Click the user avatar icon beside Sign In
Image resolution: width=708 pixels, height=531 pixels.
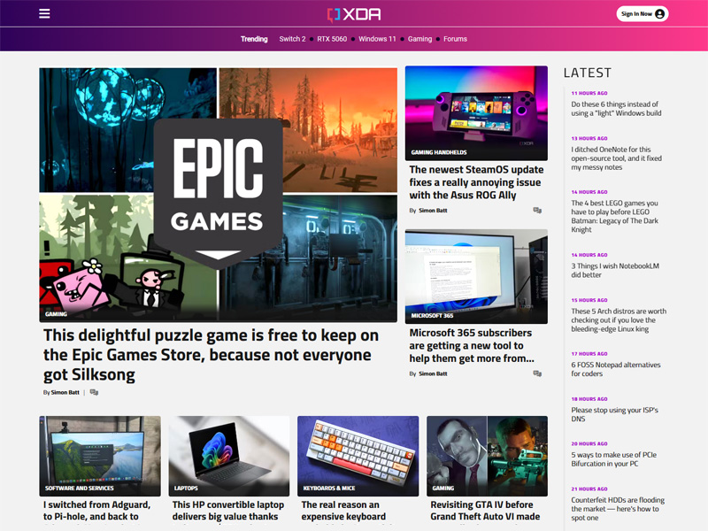tap(659, 14)
